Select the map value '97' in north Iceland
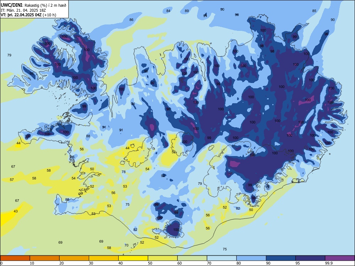 (x=153, y=83)
